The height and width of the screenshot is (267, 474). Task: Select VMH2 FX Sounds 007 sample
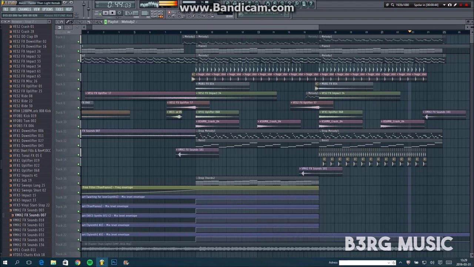(x=30, y=215)
